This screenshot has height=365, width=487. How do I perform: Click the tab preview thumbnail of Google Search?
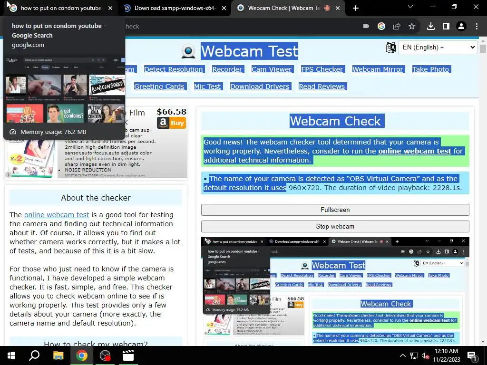[65, 89]
